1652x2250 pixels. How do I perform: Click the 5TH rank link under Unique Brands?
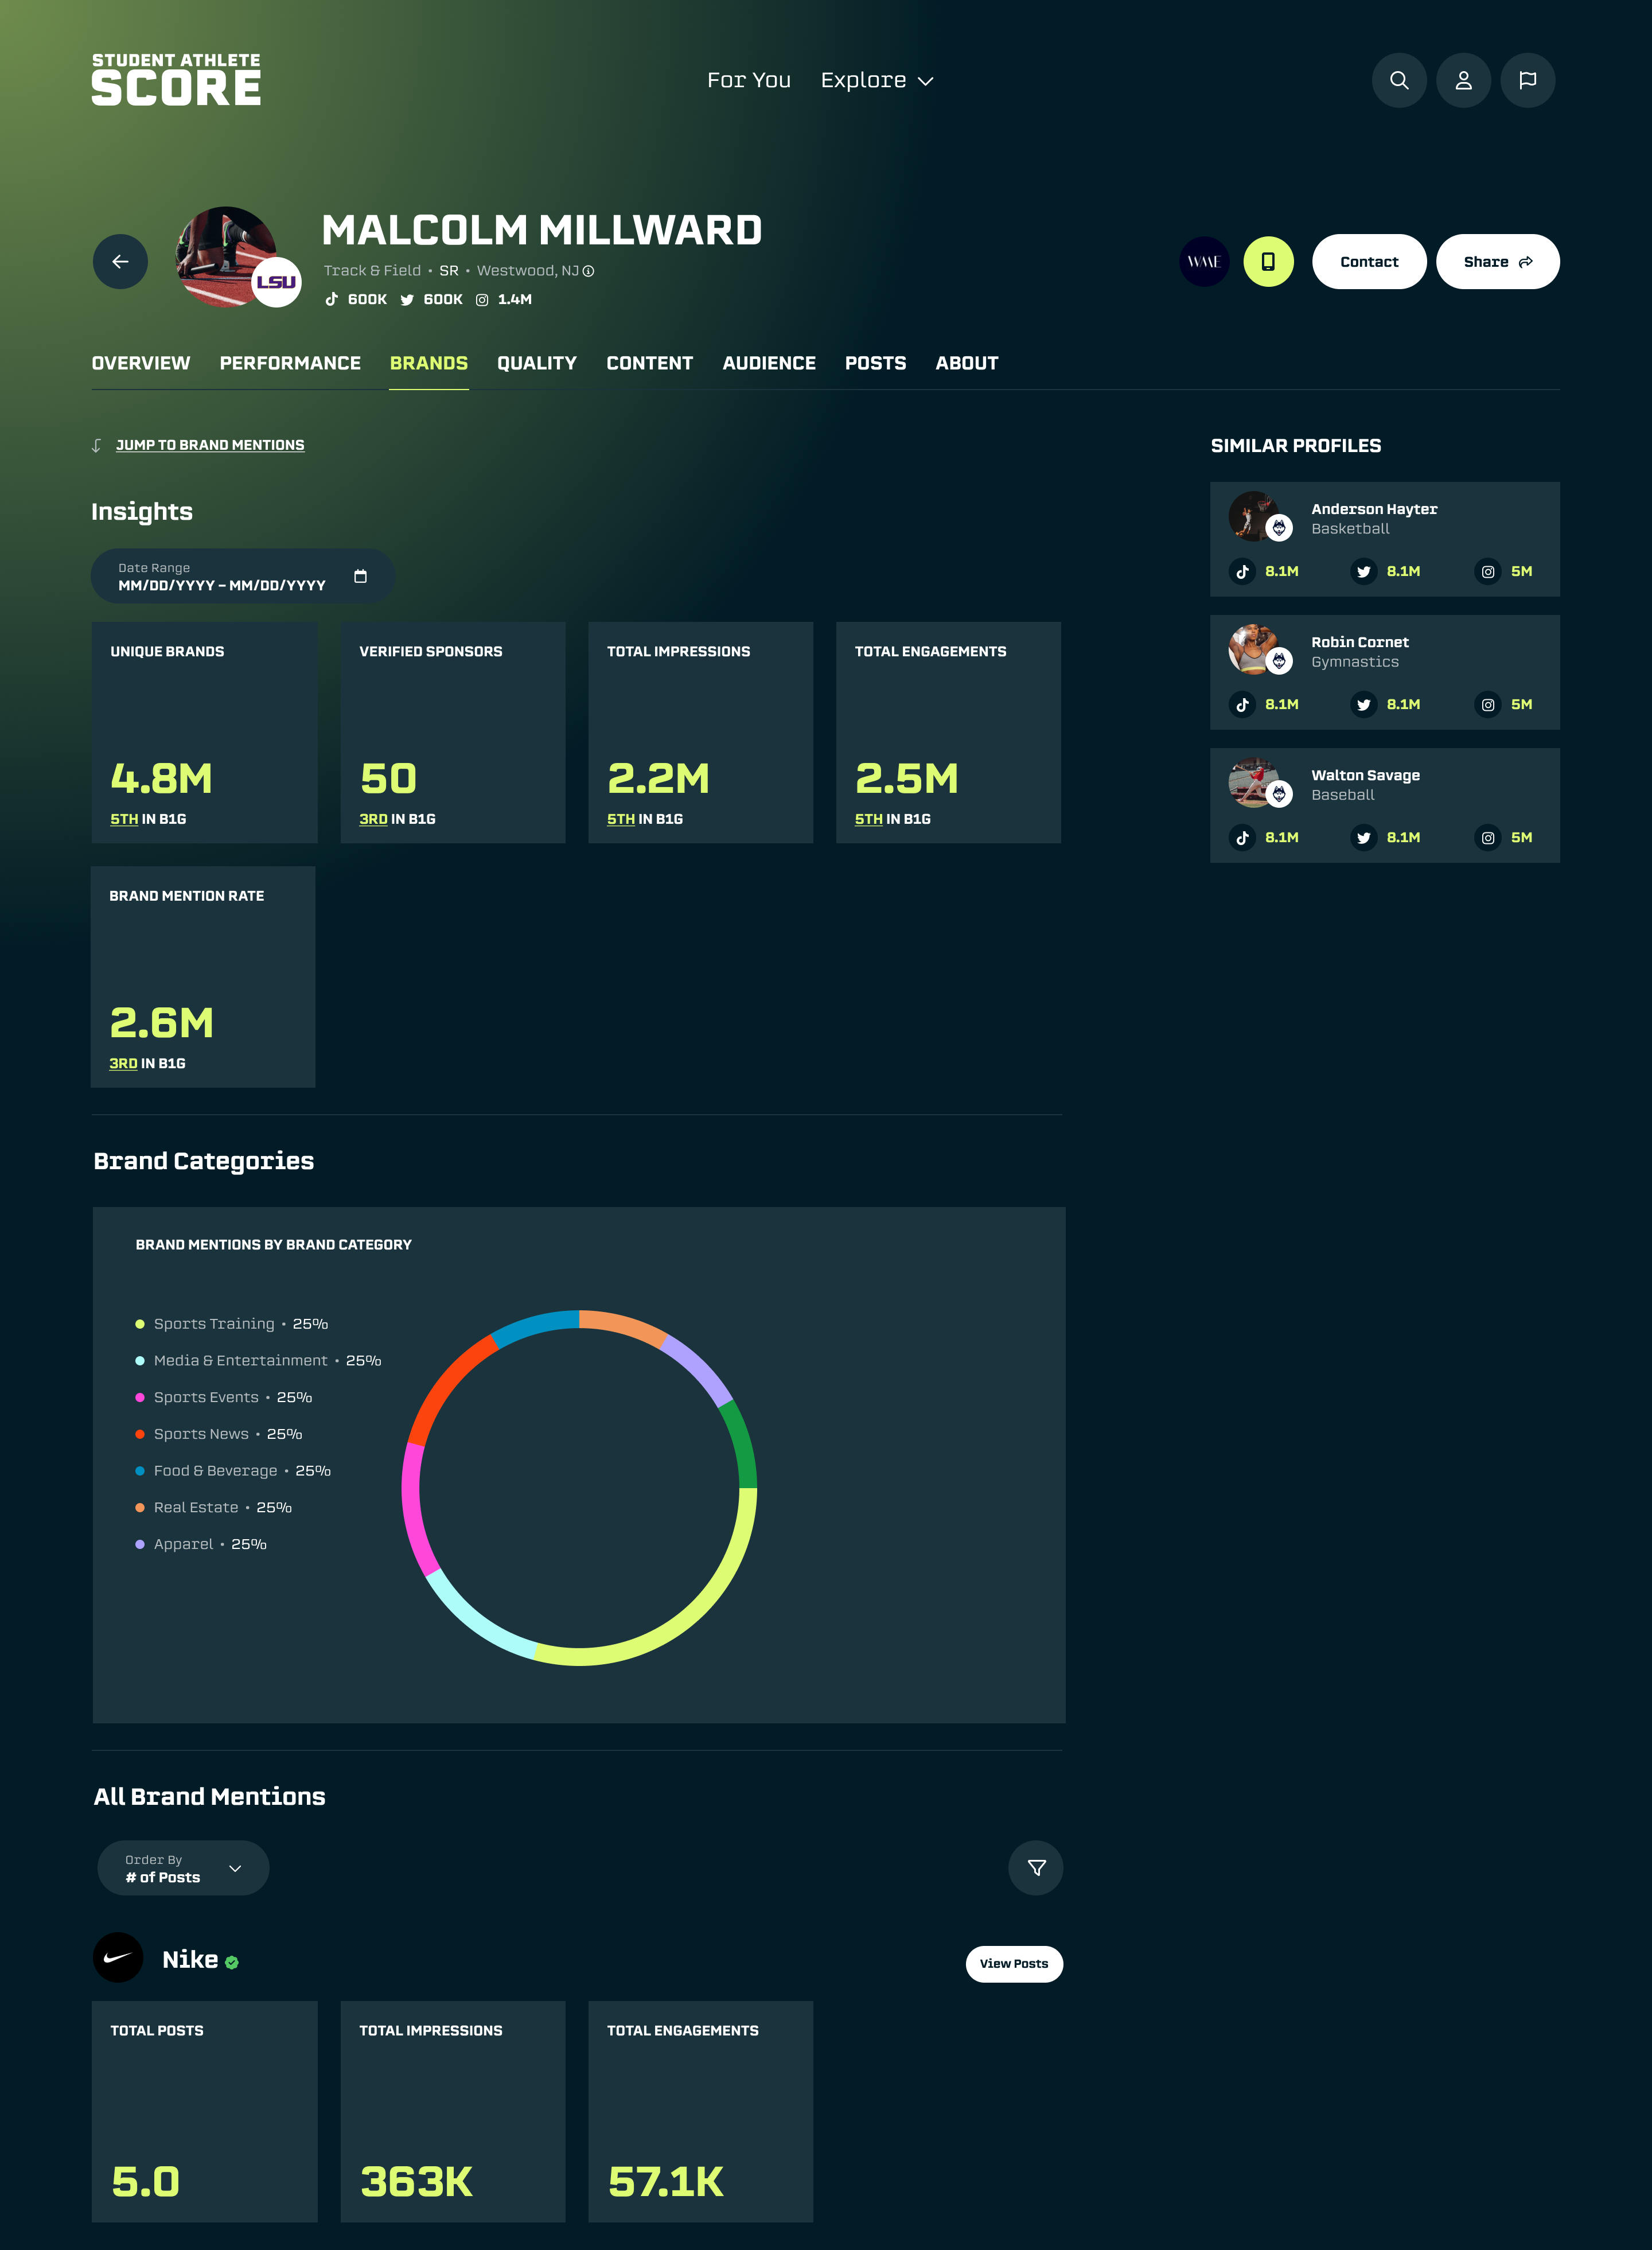124,819
